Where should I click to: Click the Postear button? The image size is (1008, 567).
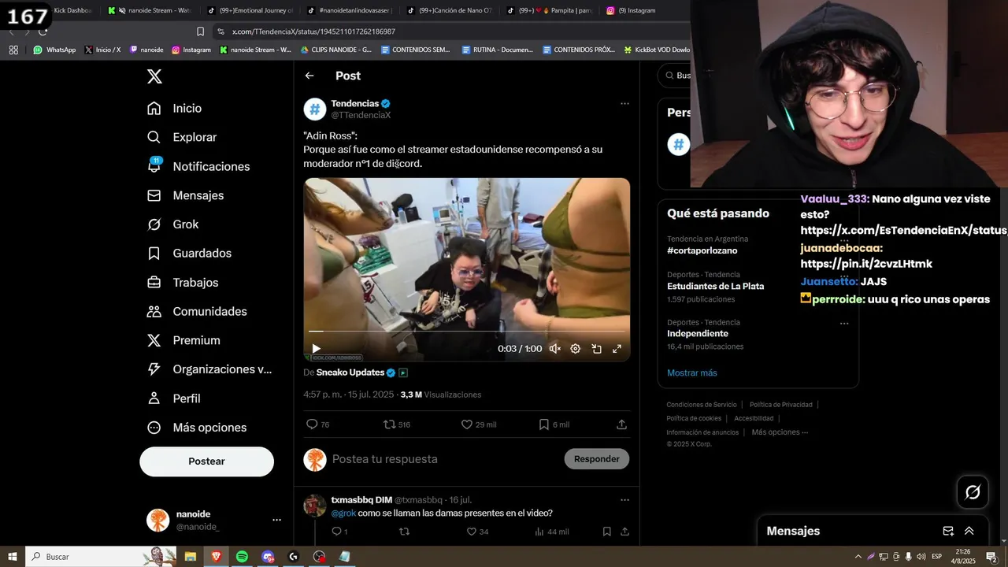[x=207, y=461]
